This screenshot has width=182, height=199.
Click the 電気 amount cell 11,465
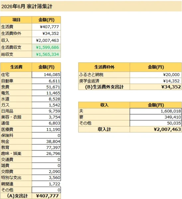click(x=46, y=93)
